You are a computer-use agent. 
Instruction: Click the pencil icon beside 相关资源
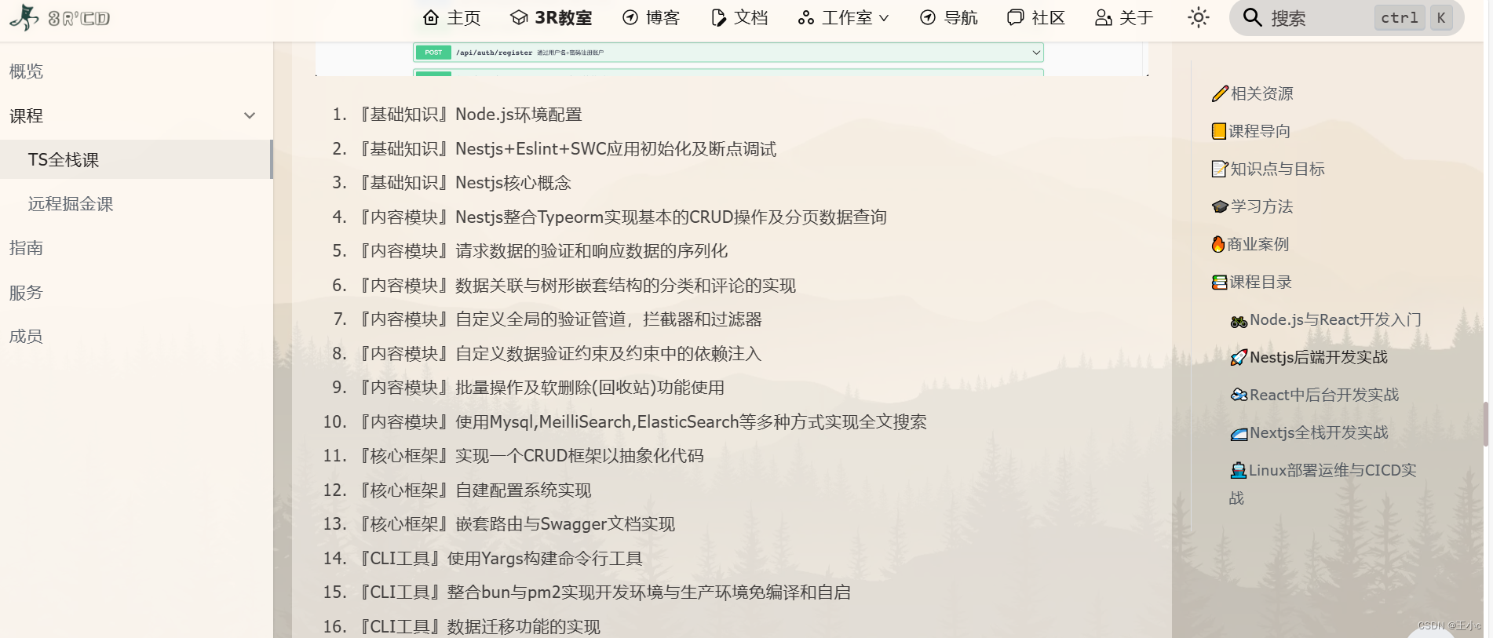1220,93
